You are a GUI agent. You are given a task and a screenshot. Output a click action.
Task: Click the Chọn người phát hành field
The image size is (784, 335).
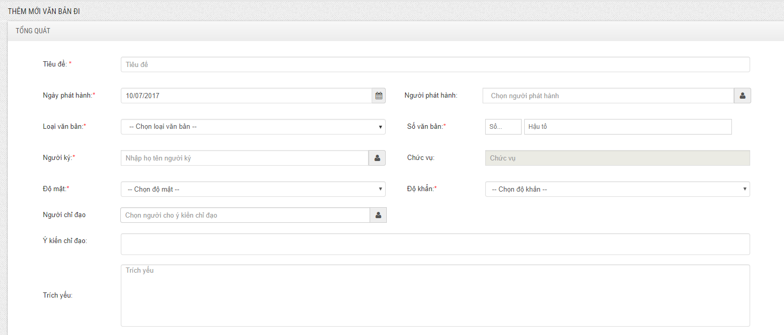tap(608, 96)
